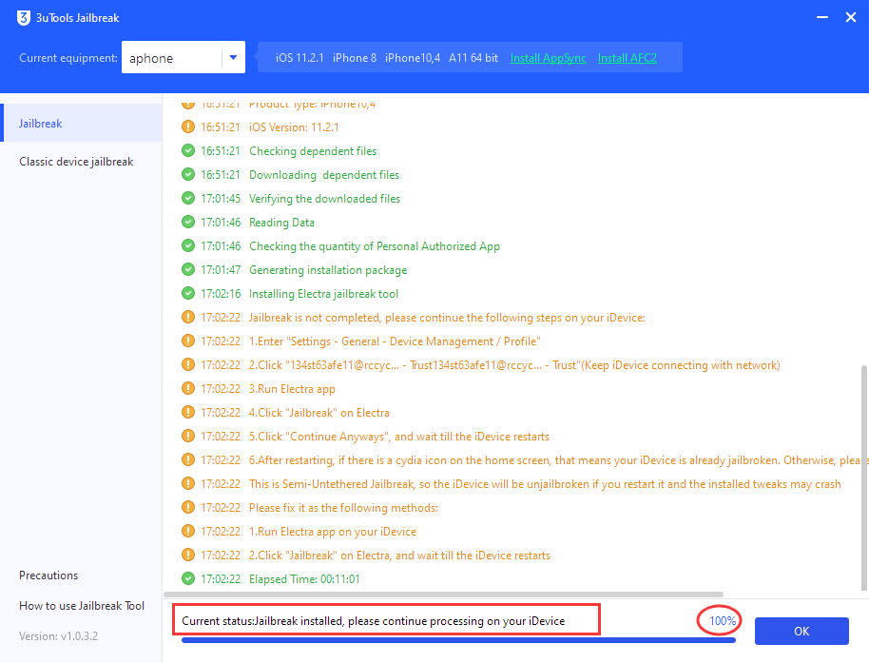Click log line Installing Electra jailbreak tool
Screen dimensions: 869x663
(x=323, y=294)
